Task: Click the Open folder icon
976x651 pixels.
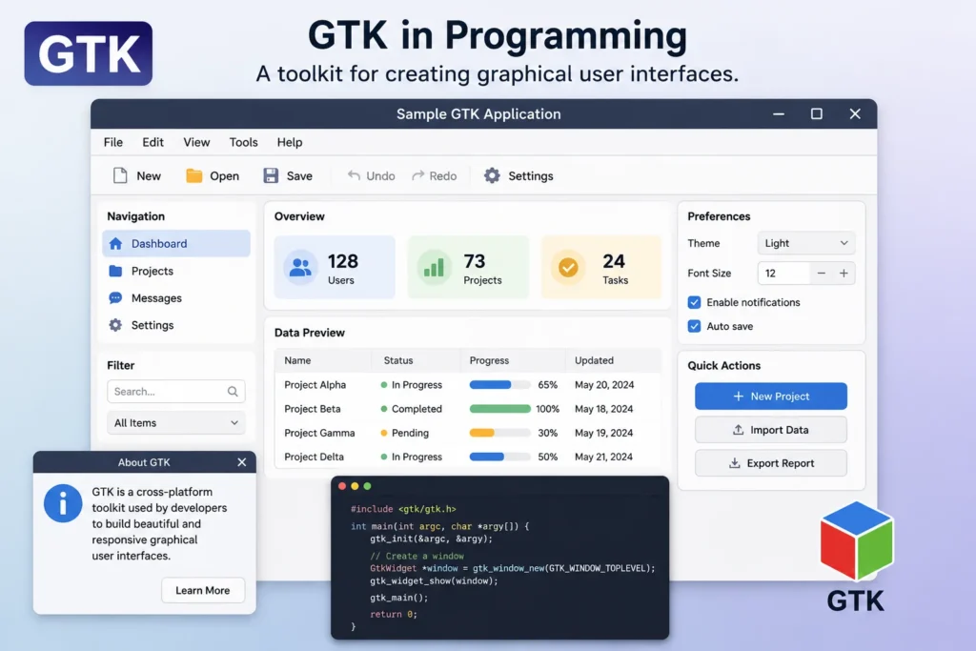Action: 194,176
